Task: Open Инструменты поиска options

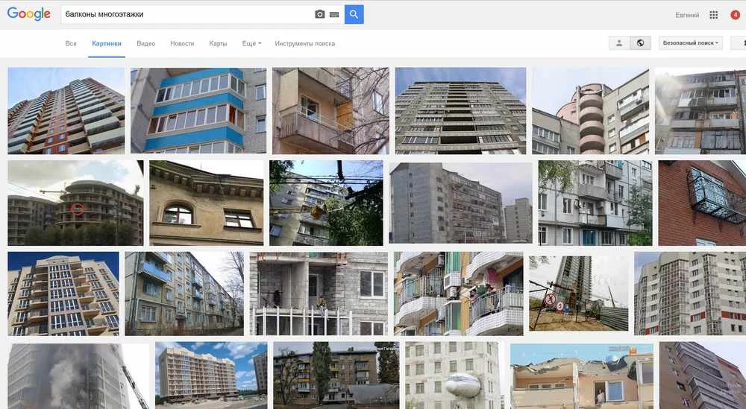Action: (x=304, y=43)
